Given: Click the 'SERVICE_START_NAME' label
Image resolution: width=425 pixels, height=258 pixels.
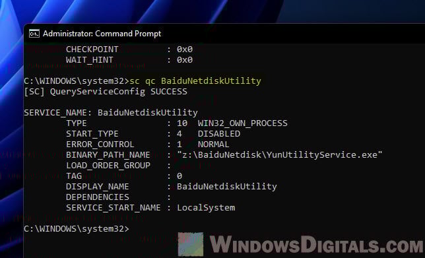Looking at the screenshot, I should [x=114, y=208].
